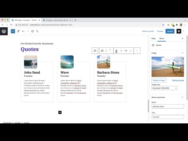188x141 pixels.
Task: Redo the last change
Action: coord(28,31)
